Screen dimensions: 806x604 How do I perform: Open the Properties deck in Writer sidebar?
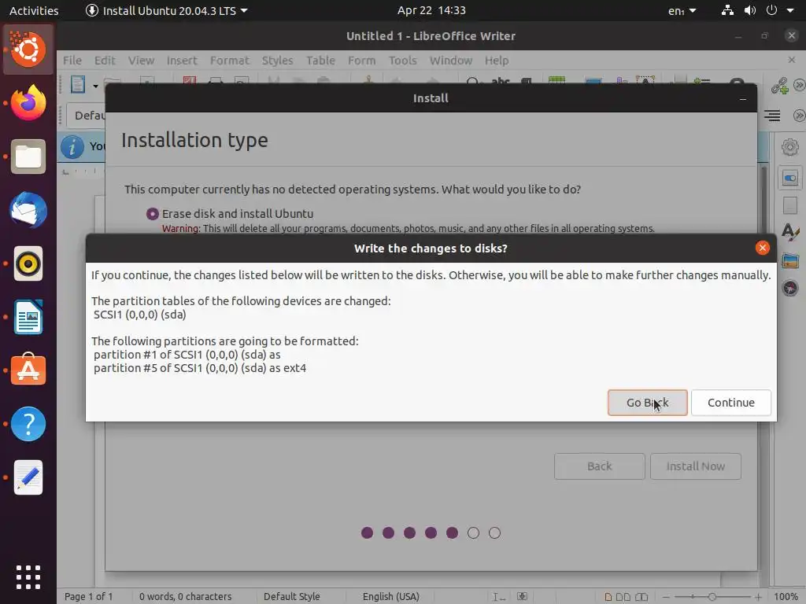pos(790,179)
